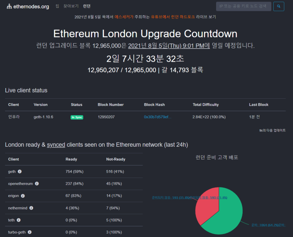Click the geth-1.10.6 version cell

(x=43, y=117)
